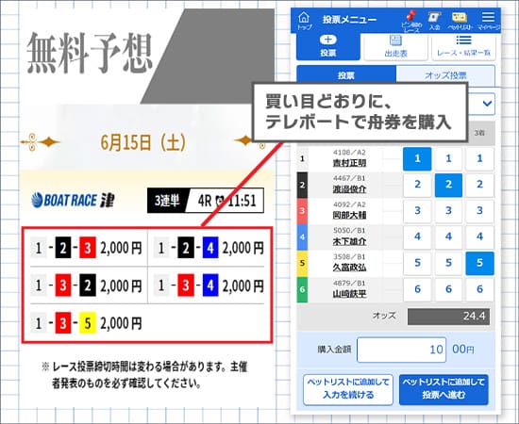Click the 3連単 bet type label

click(x=167, y=201)
